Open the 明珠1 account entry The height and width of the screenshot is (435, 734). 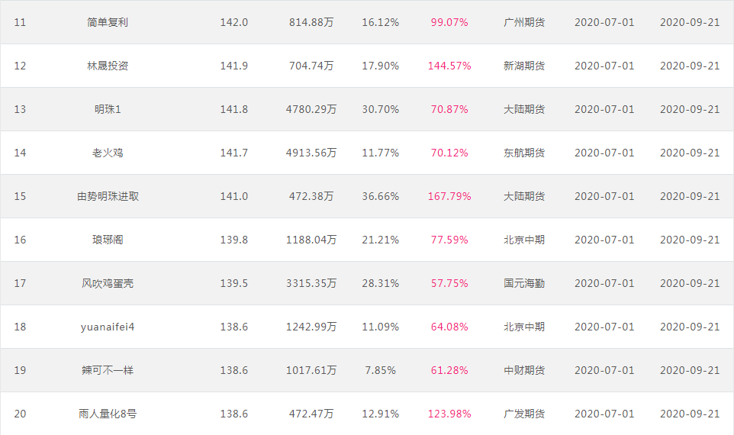point(107,109)
